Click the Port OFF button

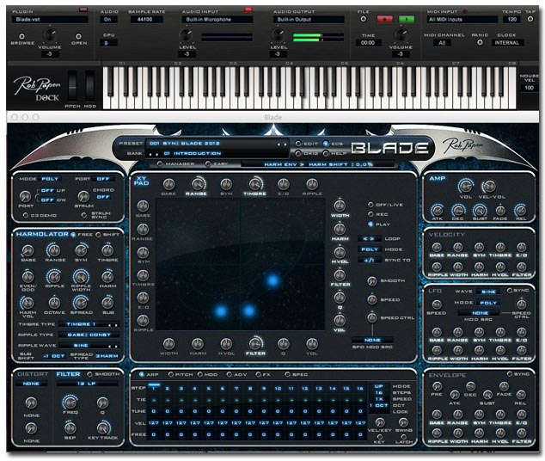click(103, 179)
